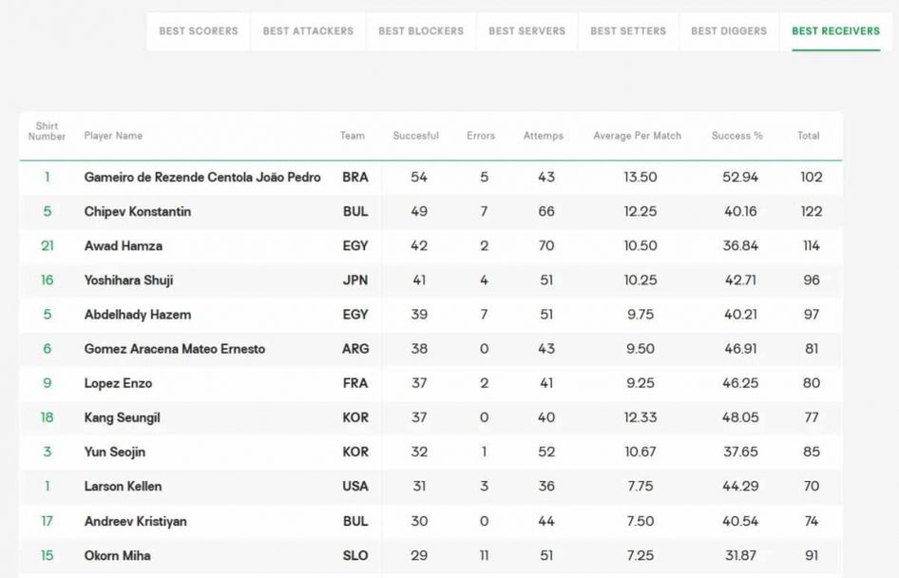Switch to Best Diggers tab
Screen dimensions: 899x578
[729, 31]
